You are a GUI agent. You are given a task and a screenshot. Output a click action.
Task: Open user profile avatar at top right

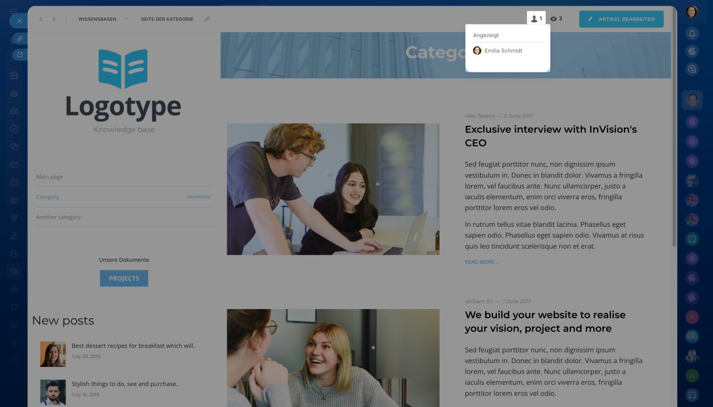point(692,11)
